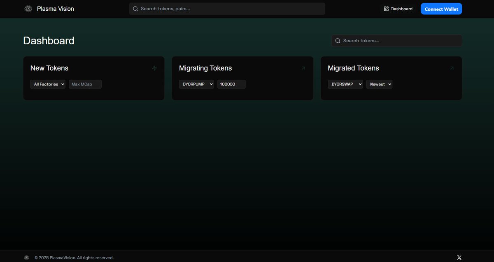Click the Dashboard page title
This screenshot has width=494, height=262.
[x=49, y=41]
